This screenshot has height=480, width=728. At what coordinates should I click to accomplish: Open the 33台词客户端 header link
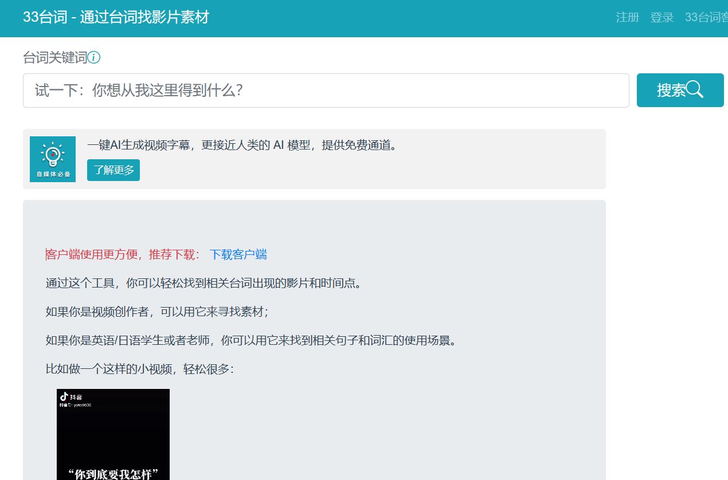tap(707, 17)
